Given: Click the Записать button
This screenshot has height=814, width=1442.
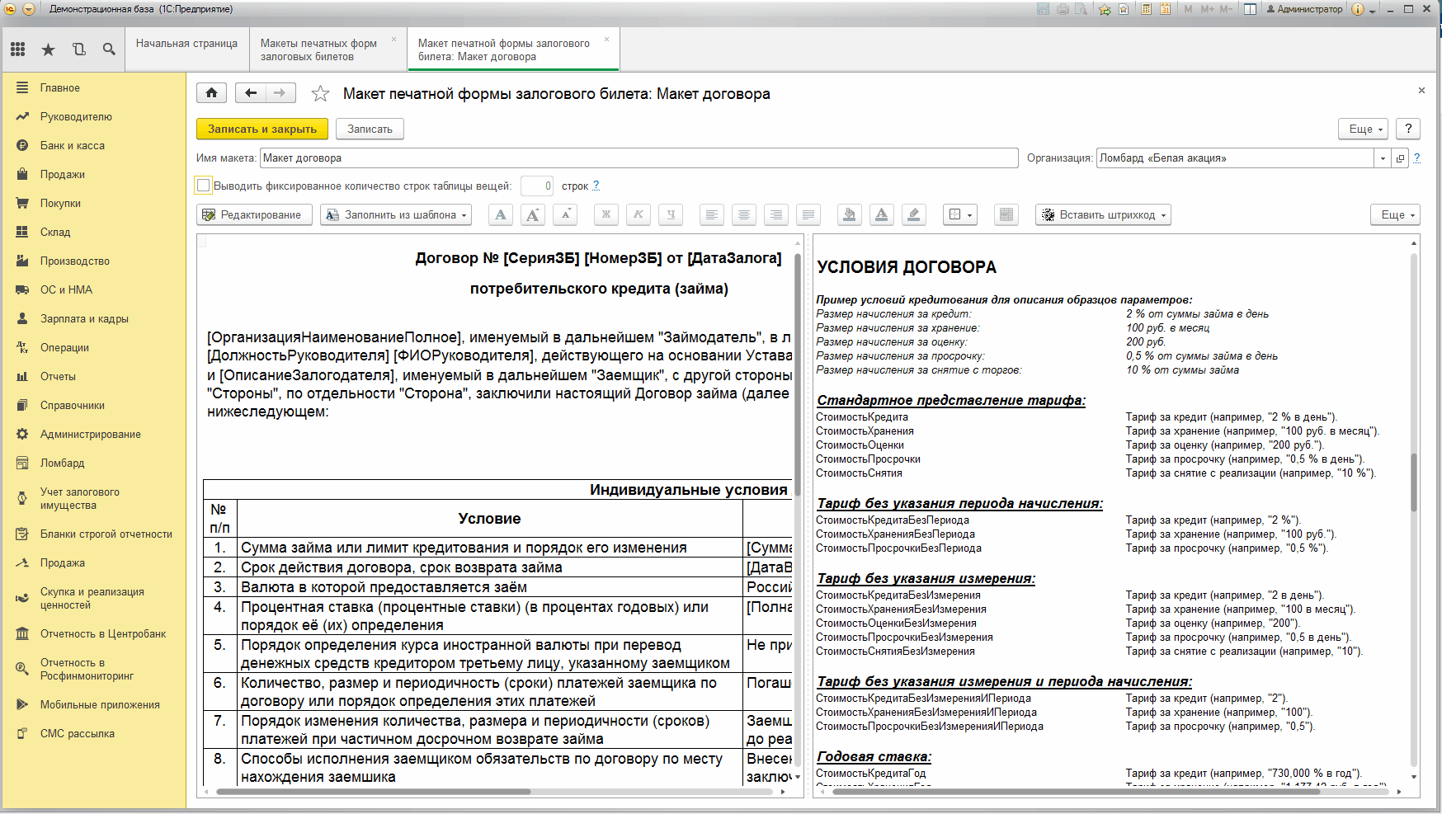Looking at the screenshot, I should [370, 129].
